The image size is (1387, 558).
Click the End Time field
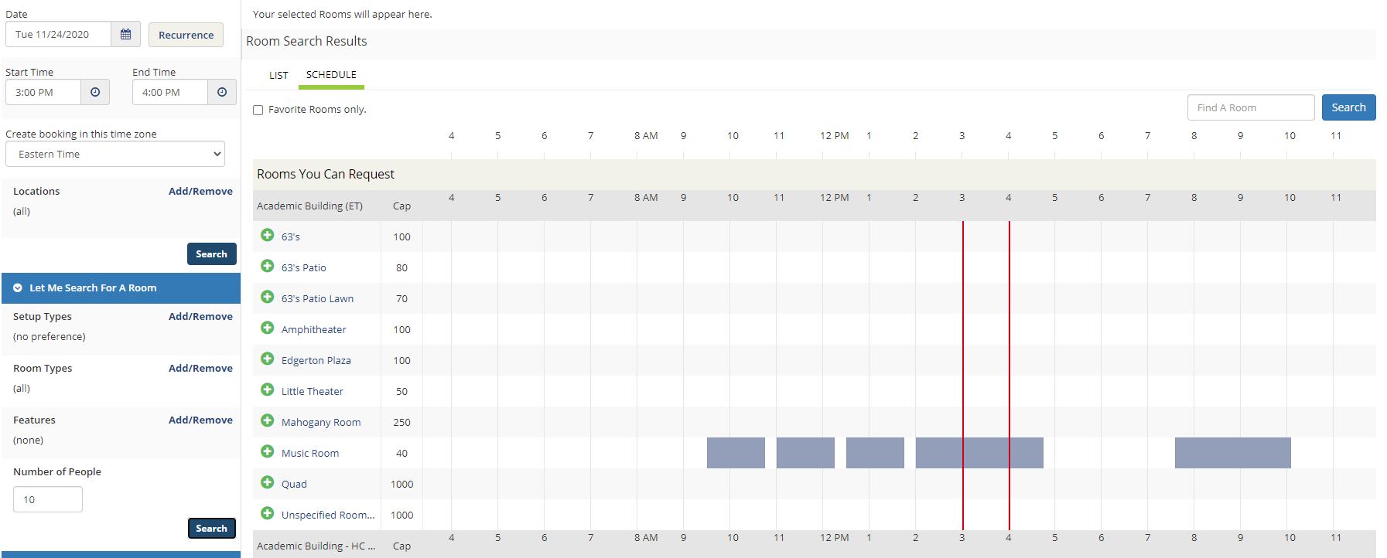(170, 92)
